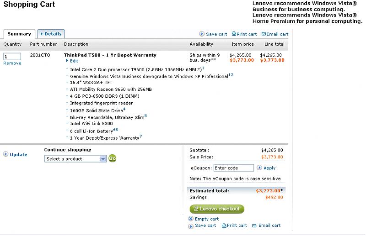The width and height of the screenshot is (366, 236).
Task: Click the top Email cart envelope icon
Action: pos(264,34)
